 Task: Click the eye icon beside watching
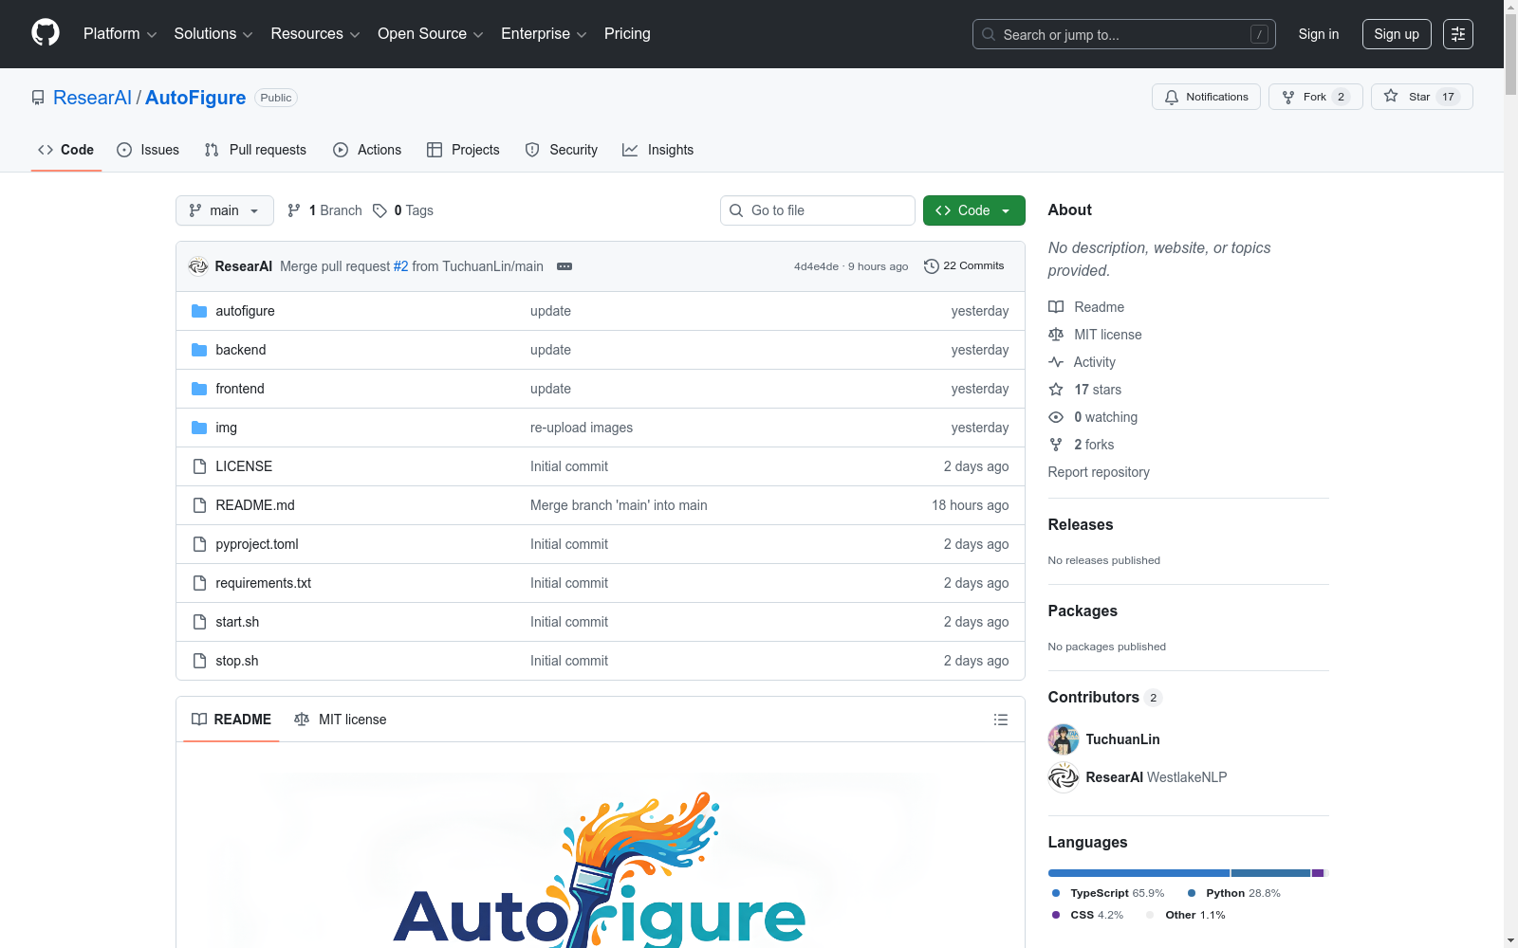[1056, 417]
